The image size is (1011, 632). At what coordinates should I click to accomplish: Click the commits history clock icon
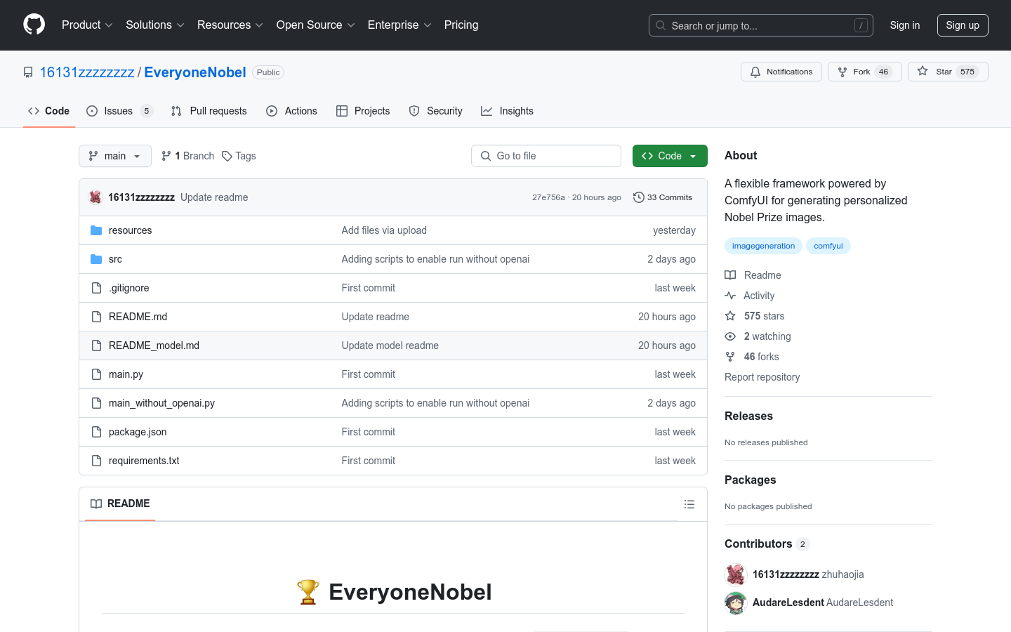[x=639, y=197]
